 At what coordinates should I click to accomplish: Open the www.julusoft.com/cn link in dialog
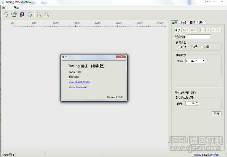[79, 82]
